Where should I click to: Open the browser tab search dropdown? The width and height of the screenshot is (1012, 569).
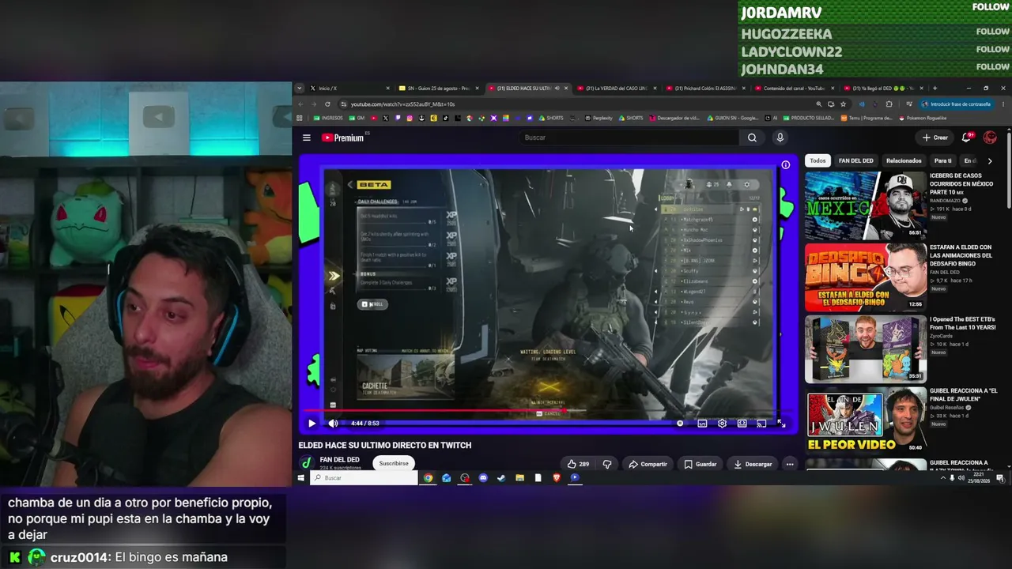[x=300, y=89]
